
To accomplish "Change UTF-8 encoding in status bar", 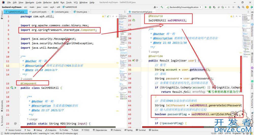I will 228,133.
